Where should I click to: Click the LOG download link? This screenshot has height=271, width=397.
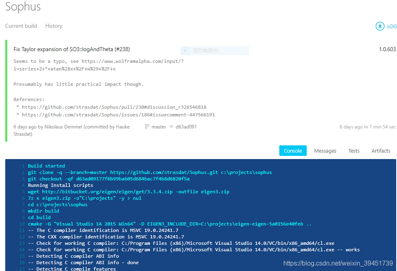392,26
